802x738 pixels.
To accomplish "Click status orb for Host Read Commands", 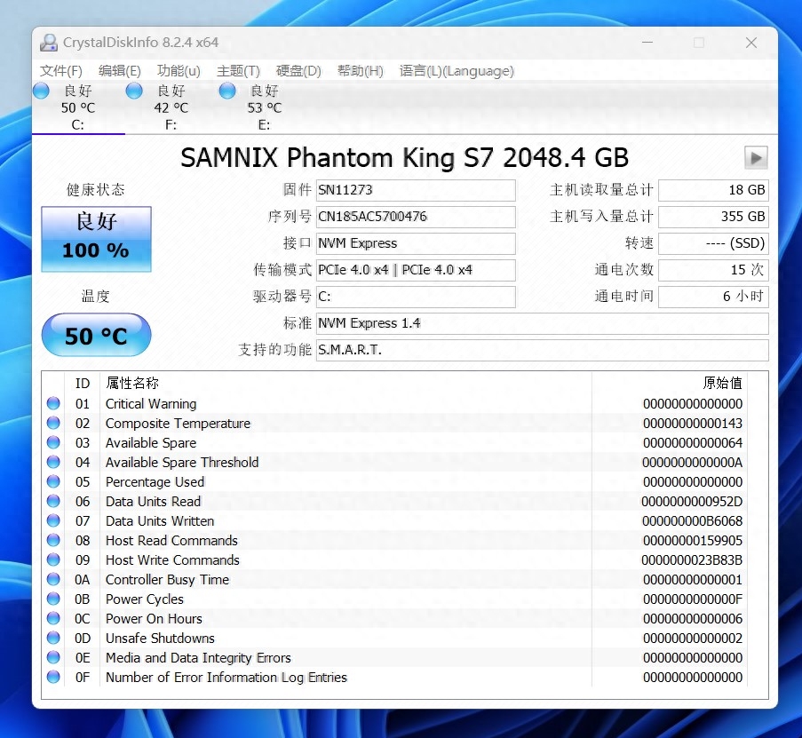I will (x=53, y=540).
